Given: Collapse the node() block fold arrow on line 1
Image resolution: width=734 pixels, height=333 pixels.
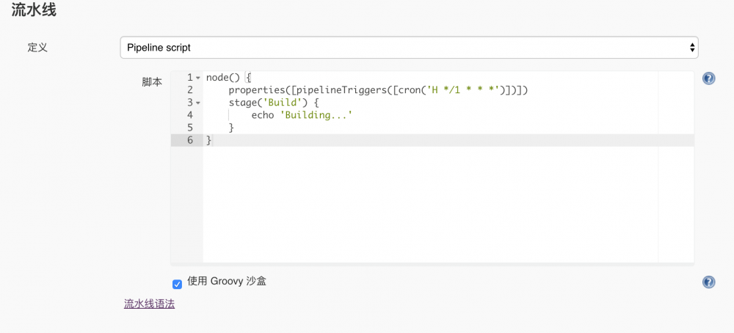Looking at the screenshot, I should (x=198, y=78).
